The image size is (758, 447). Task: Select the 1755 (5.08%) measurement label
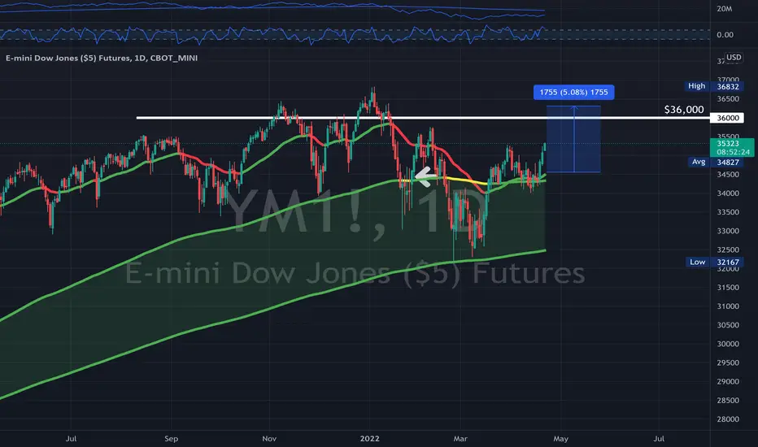click(574, 93)
